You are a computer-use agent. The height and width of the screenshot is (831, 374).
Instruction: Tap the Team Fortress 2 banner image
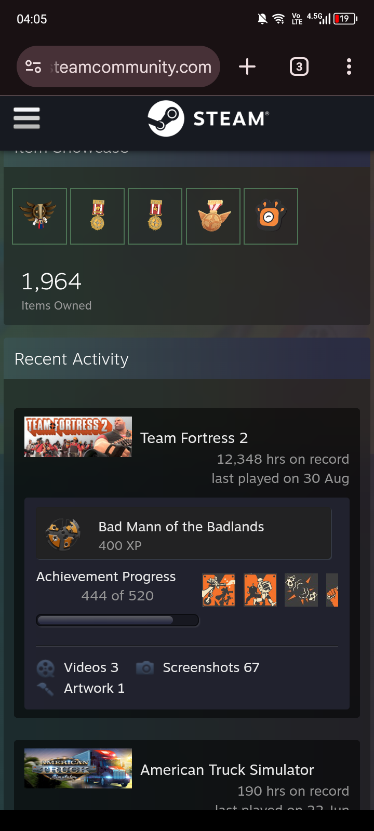click(x=78, y=437)
